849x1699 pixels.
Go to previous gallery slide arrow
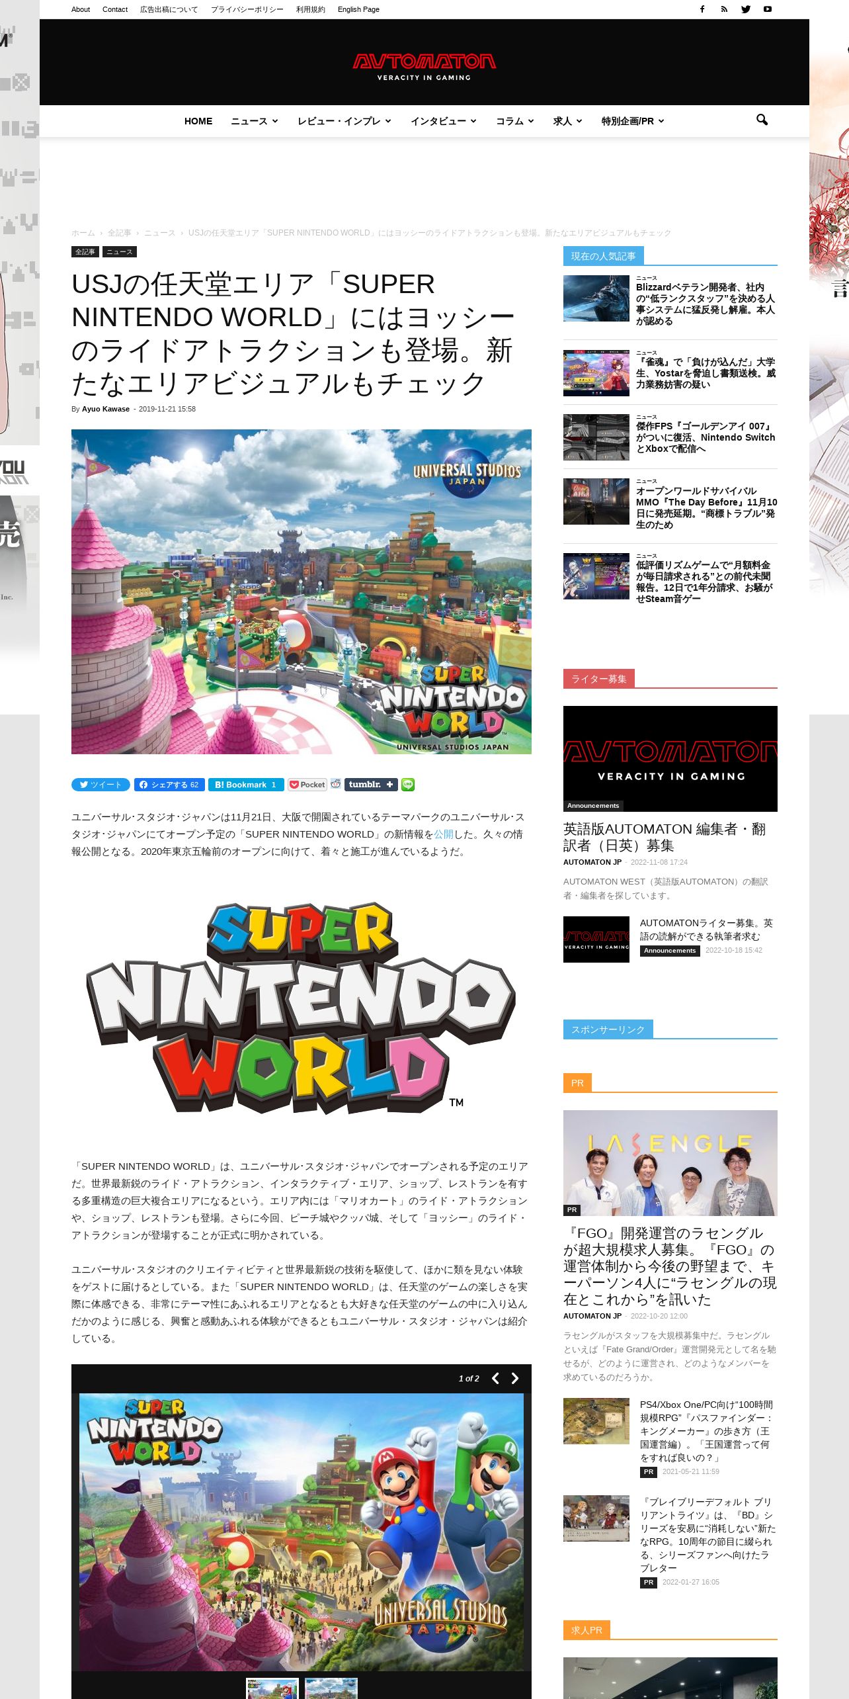[x=495, y=1379]
